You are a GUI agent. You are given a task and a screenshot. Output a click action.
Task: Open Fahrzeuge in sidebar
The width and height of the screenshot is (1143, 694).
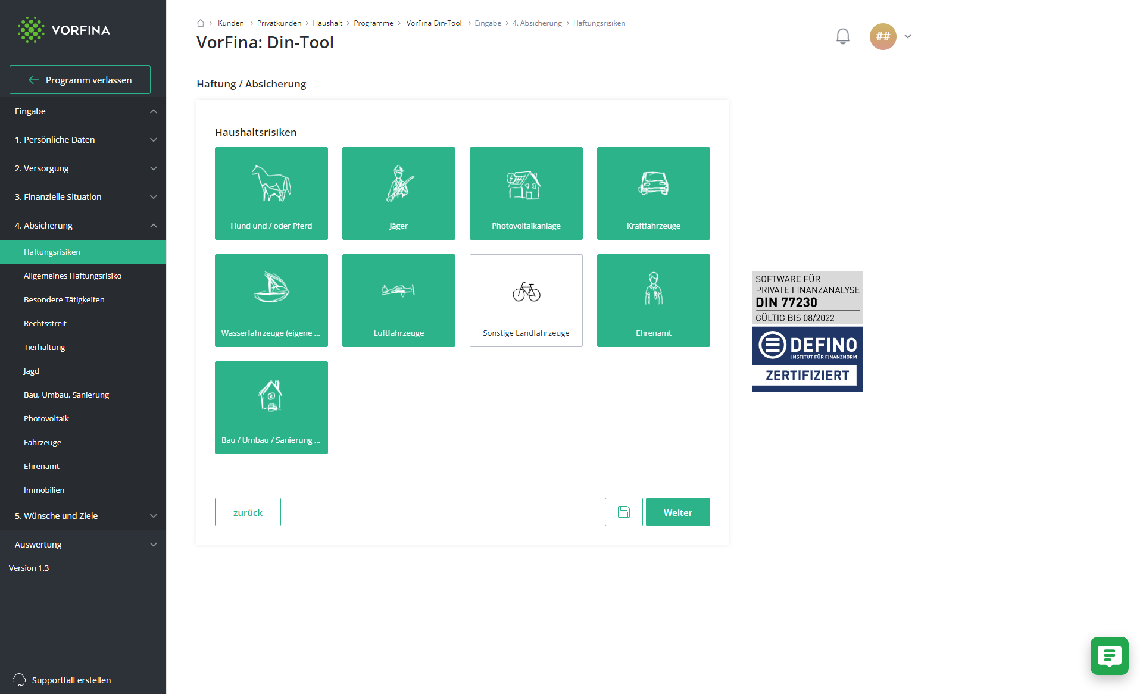(83, 442)
